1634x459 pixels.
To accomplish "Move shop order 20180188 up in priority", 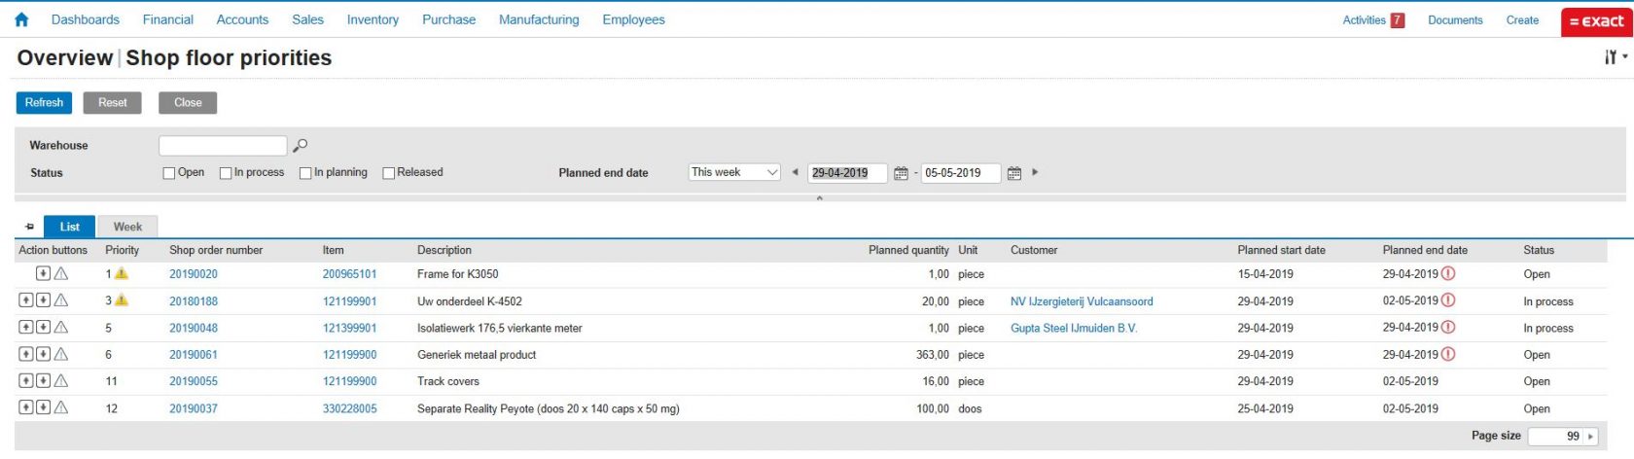I will pos(26,300).
